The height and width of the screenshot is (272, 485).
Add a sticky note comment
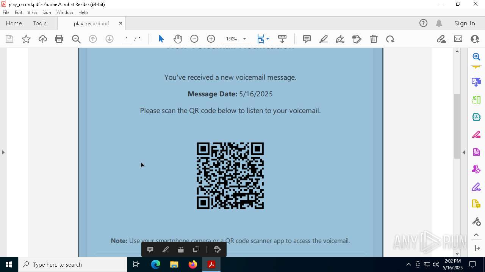[307, 39]
